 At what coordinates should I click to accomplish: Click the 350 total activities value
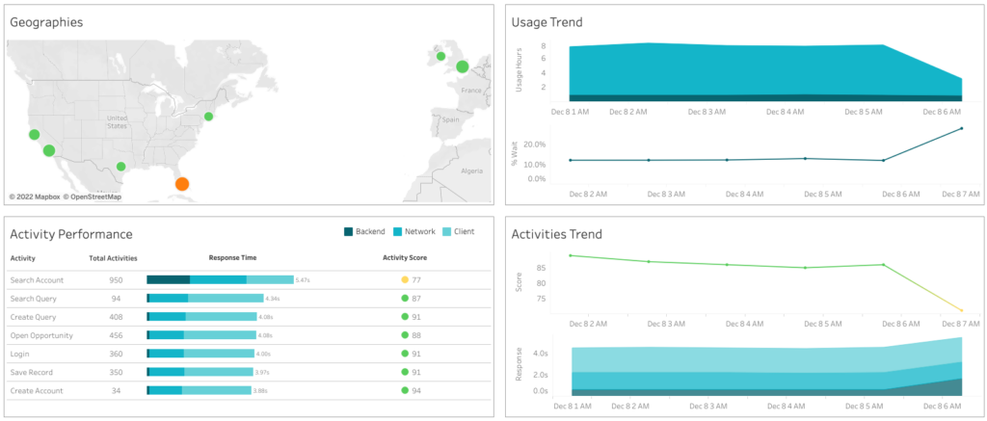[x=116, y=373]
